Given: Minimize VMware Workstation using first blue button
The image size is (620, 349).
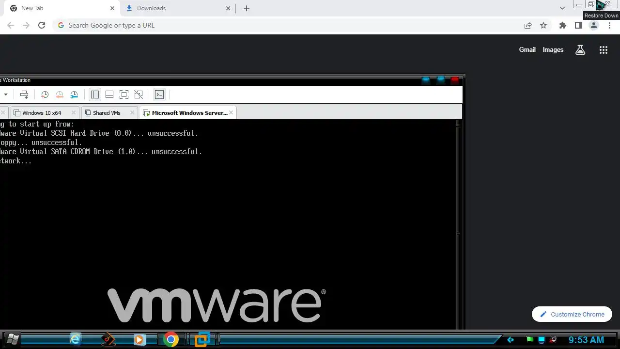Looking at the screenshot, I should click(x=426, y=80).
